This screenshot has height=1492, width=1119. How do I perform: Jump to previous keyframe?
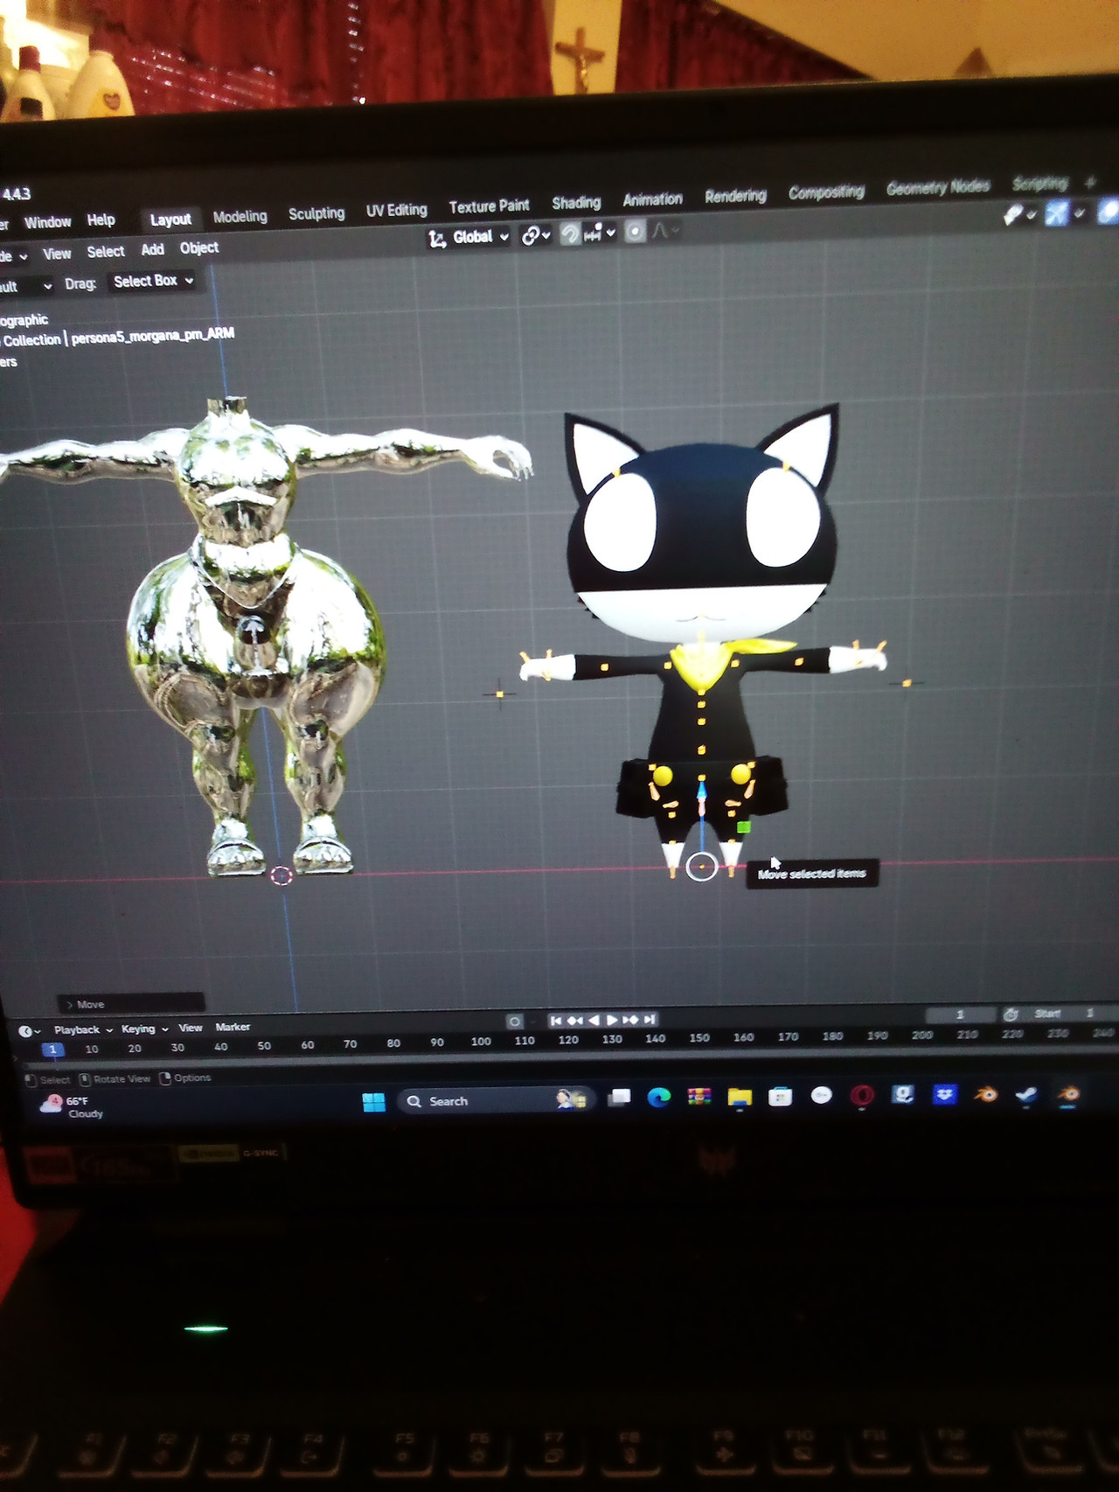574,1021
